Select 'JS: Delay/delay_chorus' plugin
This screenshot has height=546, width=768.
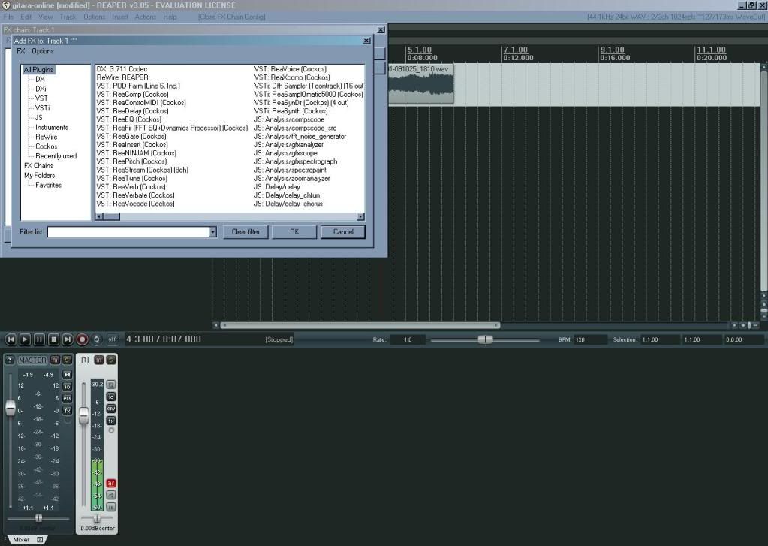coord(288,204)
